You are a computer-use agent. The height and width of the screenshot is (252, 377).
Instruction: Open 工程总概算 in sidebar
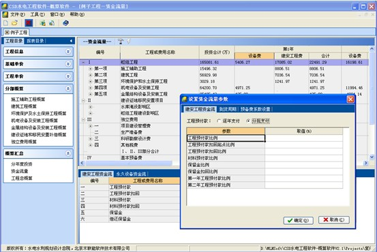[21, 178]
